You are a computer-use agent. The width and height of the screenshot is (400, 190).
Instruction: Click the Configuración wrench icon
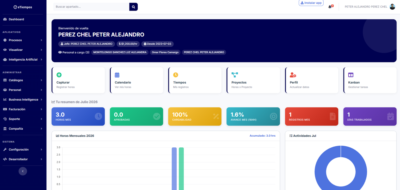click(x=5, y=150)
